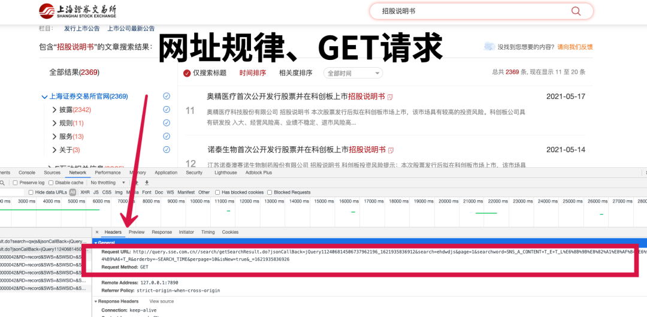The width and height of the screenshot is (647, 317).
Task: Click 请向我们反馈 feedback link
Action: click(x=575, y=47)
